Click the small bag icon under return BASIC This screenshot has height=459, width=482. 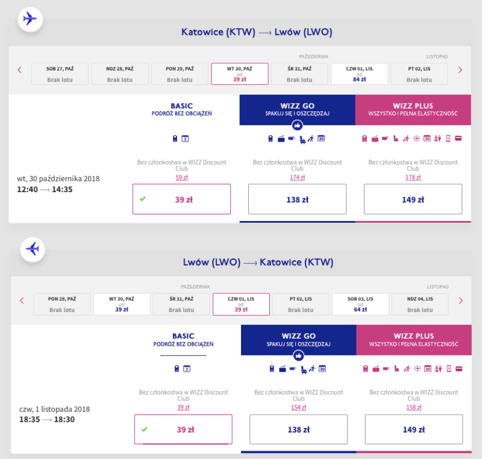[177, 369]
